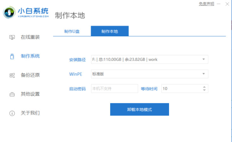Click the XIAOBAIXITONG.COM text under the logo
This screenshot has width=232, height=142.
(33, 16)
